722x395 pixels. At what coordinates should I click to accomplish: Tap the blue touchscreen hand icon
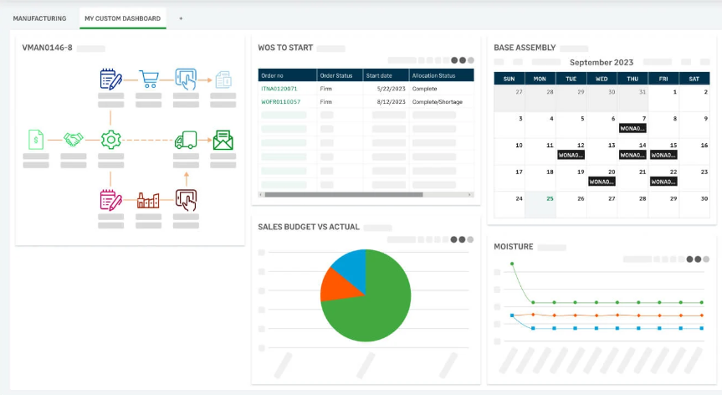pos(186,80)
